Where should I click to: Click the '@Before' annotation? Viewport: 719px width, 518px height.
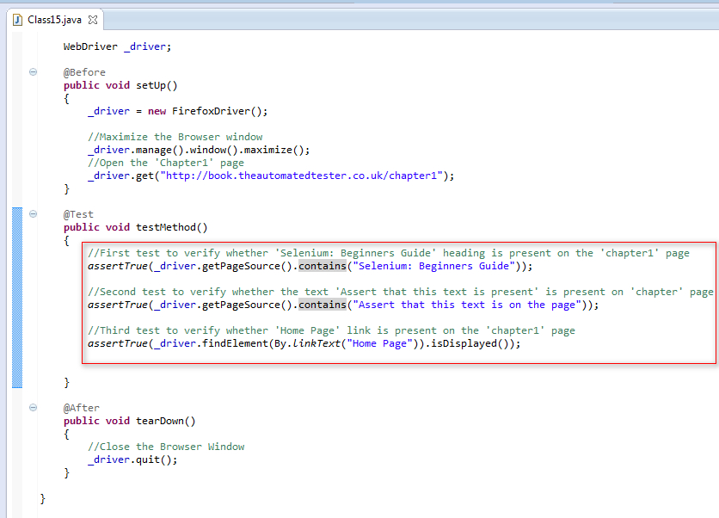[x=84, y=72]
